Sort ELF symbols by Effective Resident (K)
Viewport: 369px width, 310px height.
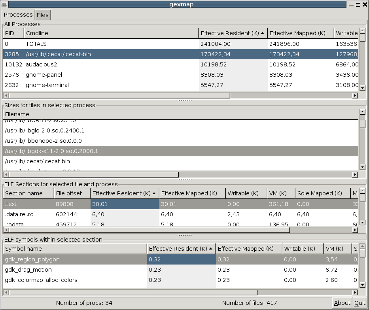[x=182, y=249]
